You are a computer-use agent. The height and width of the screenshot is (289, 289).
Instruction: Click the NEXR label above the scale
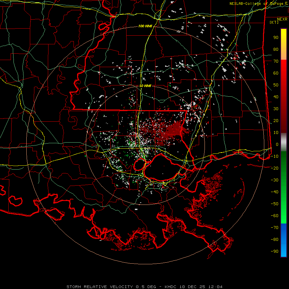point(282,19)
